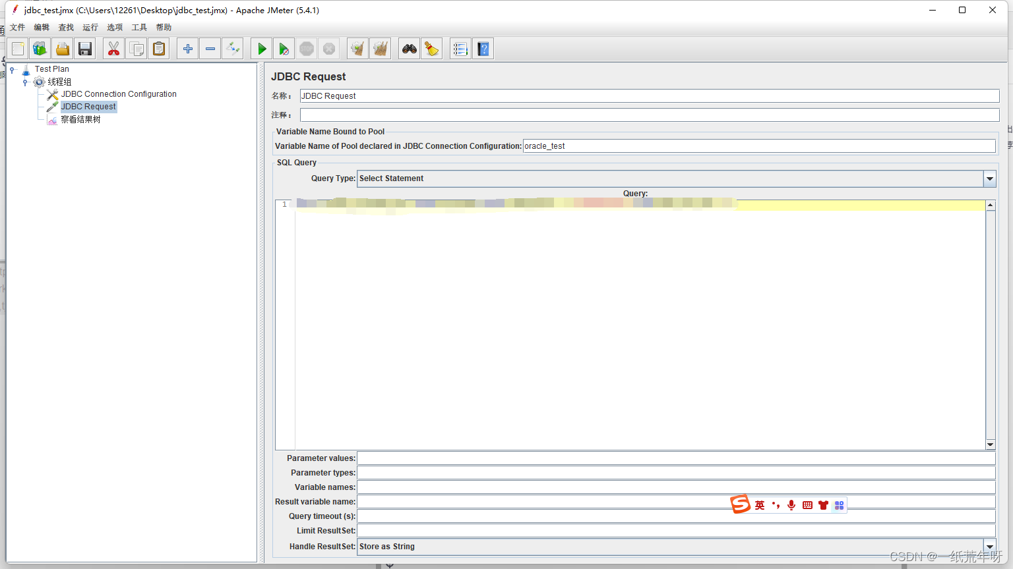Select JDBC Connection Configuration tree node
This screenshot has height=569, width=1013.
point(119,94)
